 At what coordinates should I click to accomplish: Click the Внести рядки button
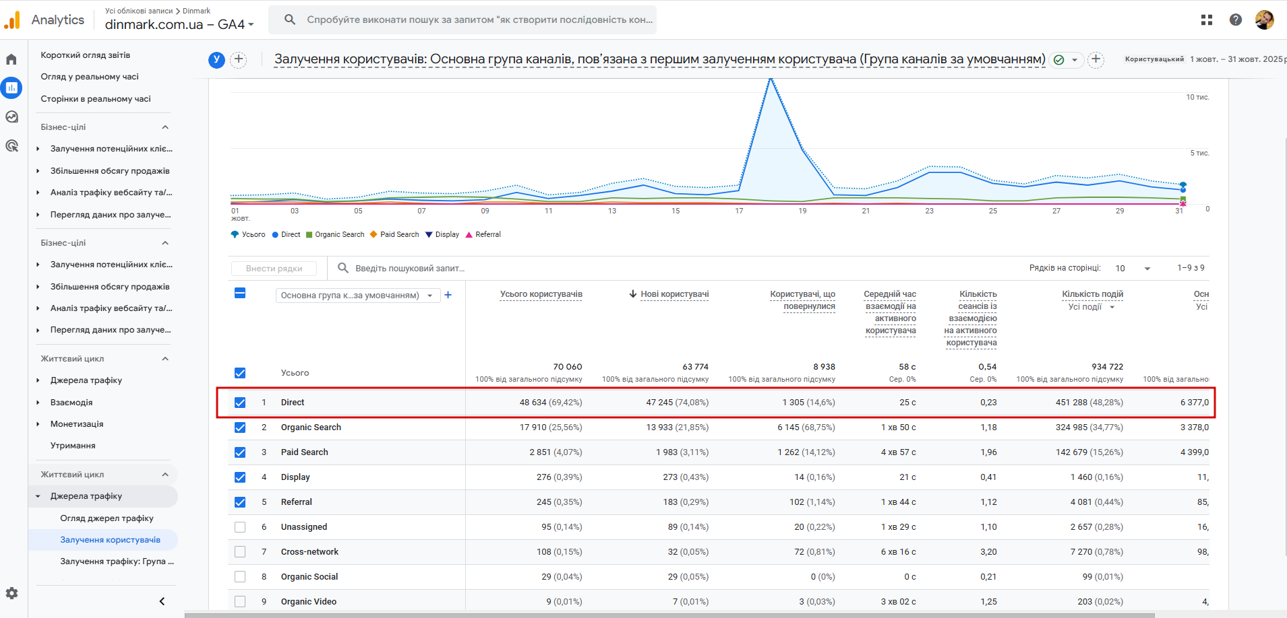[274, 269]
